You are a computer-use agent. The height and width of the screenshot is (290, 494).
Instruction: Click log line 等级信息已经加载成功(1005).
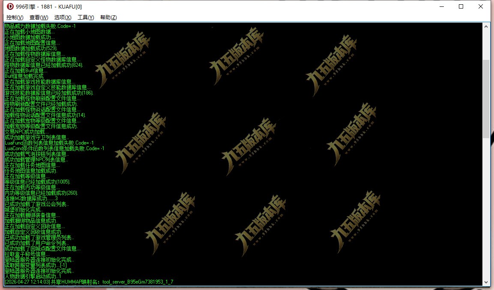click(38, 182)
